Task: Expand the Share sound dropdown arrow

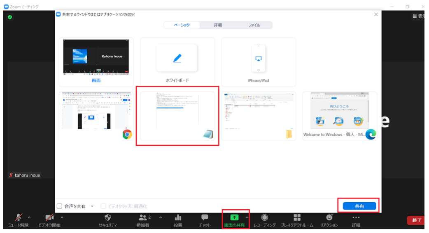Action: pyautogui.click(x=92, y=206)
